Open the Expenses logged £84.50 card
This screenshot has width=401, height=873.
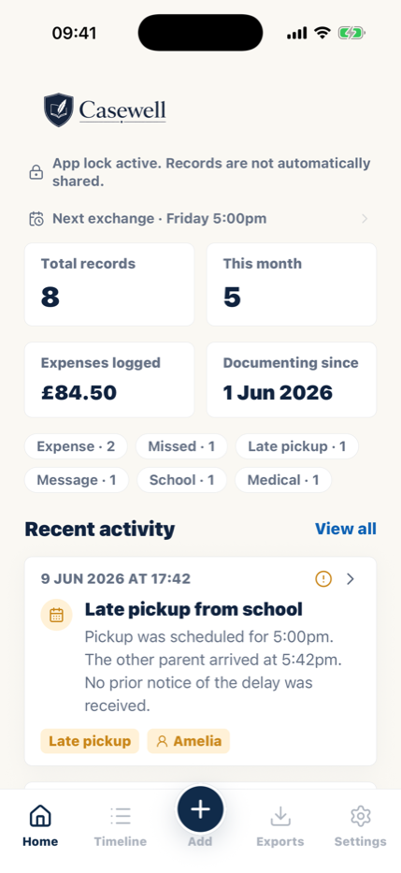(x=109, y=380)
